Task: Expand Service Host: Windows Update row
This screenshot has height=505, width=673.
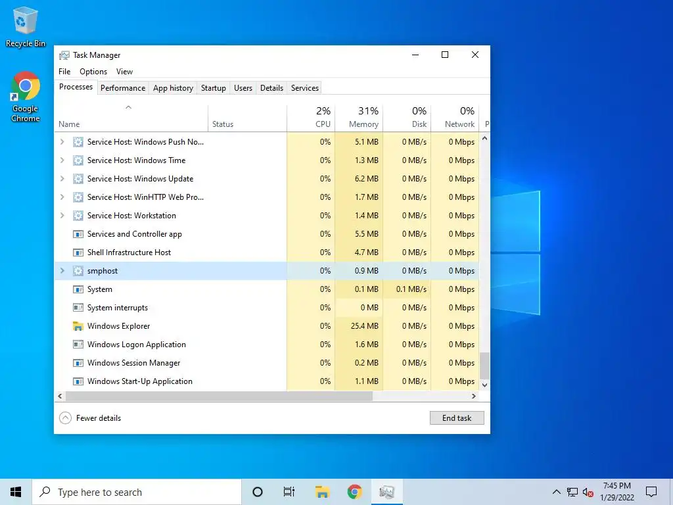Action: (62, 179)
